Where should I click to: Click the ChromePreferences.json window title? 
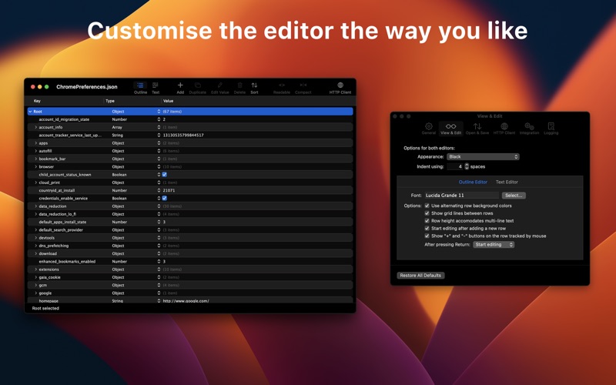pyautogui.click(x=87, y=87)
